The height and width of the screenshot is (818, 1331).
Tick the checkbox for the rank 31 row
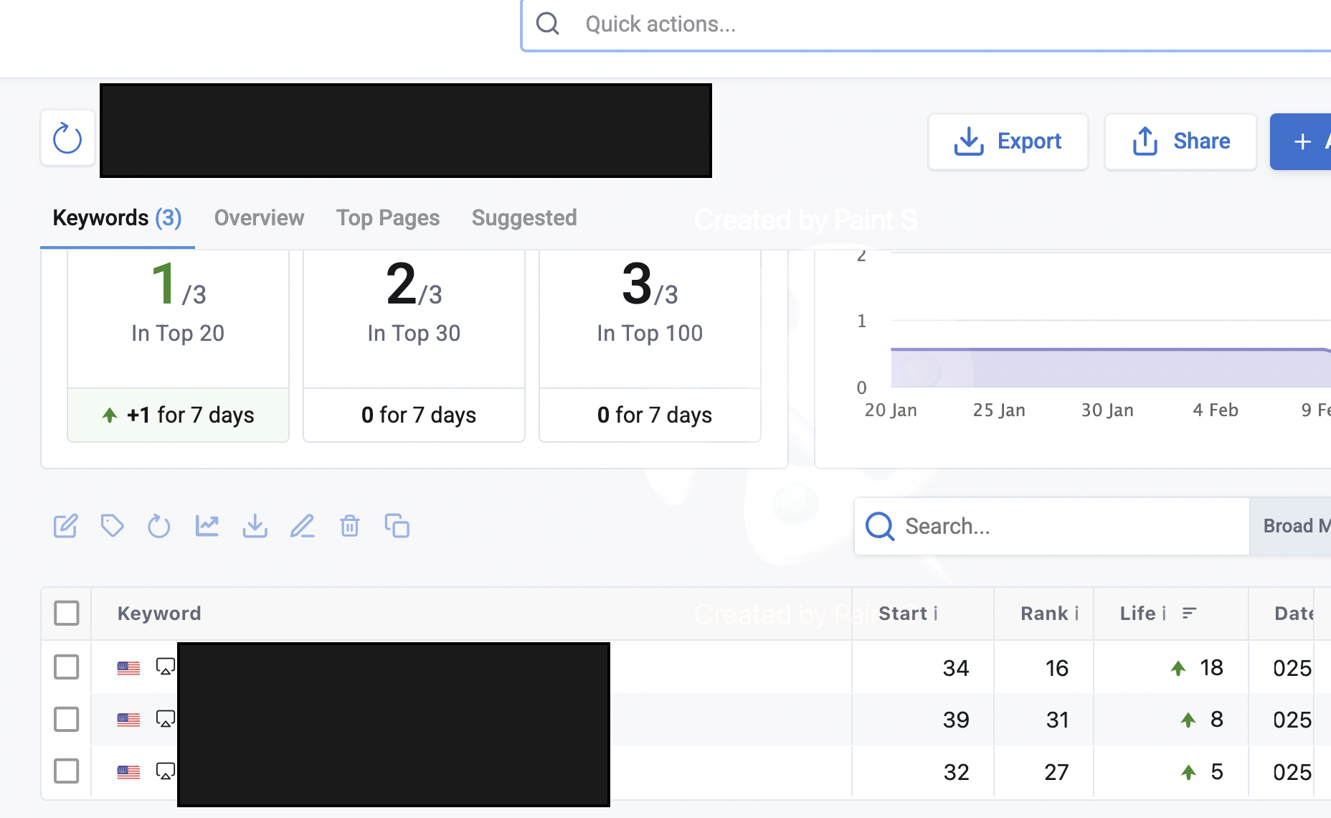click(67, 719)
